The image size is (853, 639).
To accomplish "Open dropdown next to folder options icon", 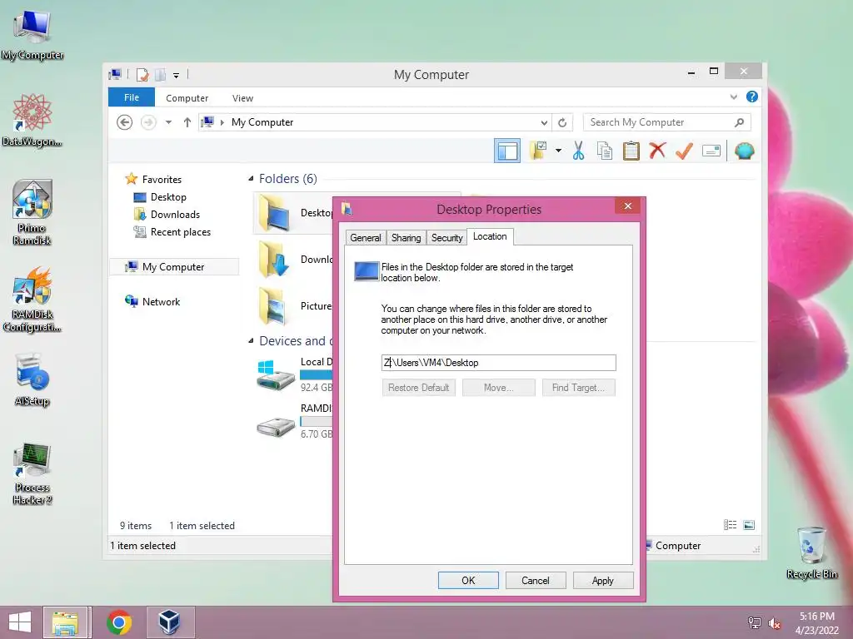I will pyautogui.click(x=558, y=151).
